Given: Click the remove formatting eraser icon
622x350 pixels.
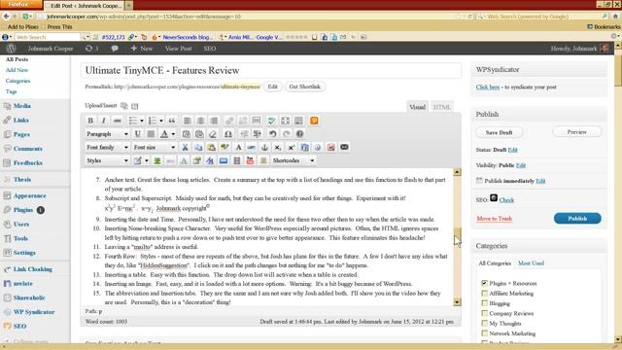Looking at the screenshot, I should point(213,134).
